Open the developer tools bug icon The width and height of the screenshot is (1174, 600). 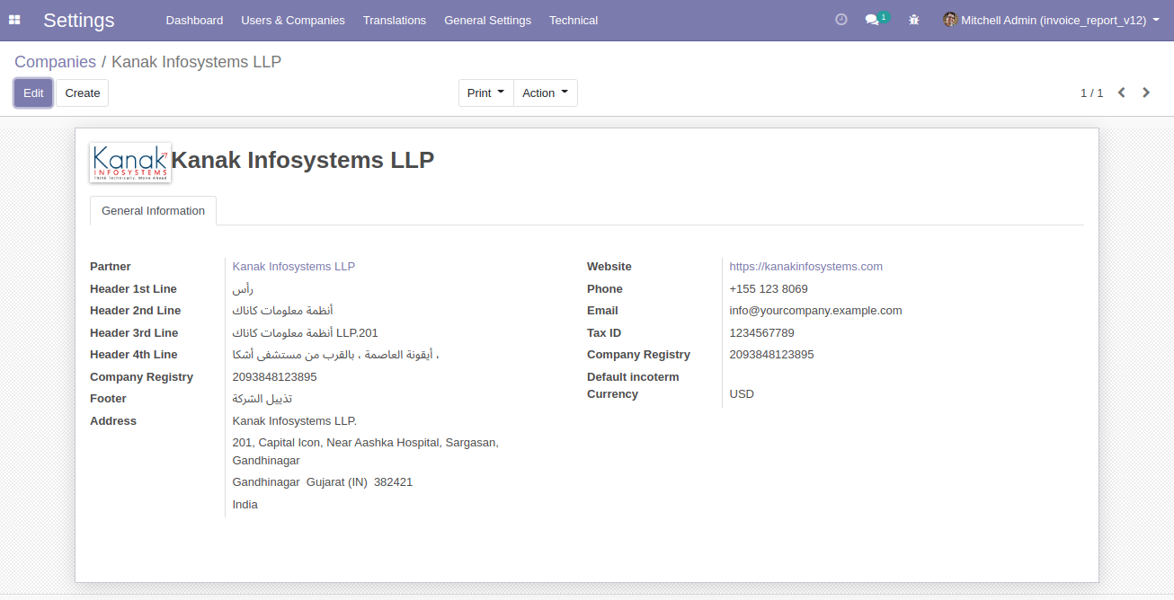click(x=914, y=20)
